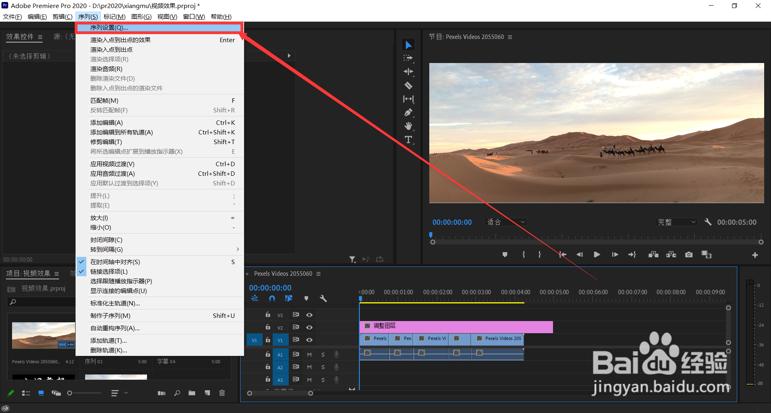Select the Selection tool arrow
This screenshot has height=413, width=771.
tap(408, 45)
